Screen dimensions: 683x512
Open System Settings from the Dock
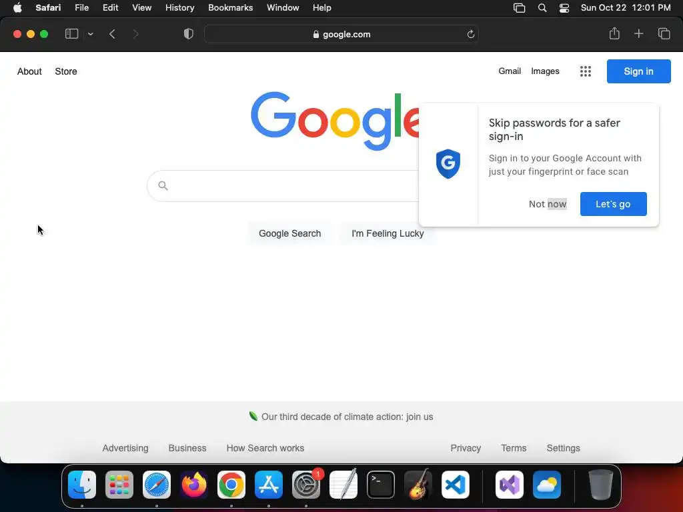point(306,485)
